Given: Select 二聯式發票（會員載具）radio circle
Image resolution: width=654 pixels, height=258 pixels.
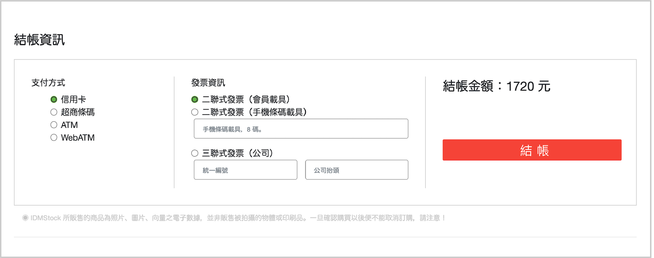Looking at the screenshot, I should [x=195, y=99].
